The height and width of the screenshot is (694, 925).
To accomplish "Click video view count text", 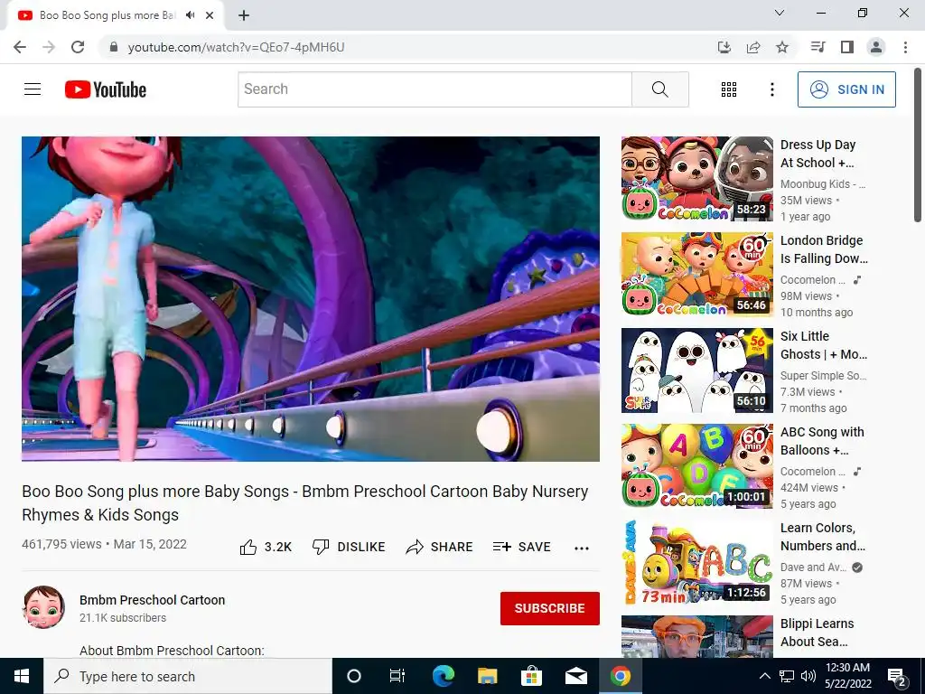I will tap(62, 544).
